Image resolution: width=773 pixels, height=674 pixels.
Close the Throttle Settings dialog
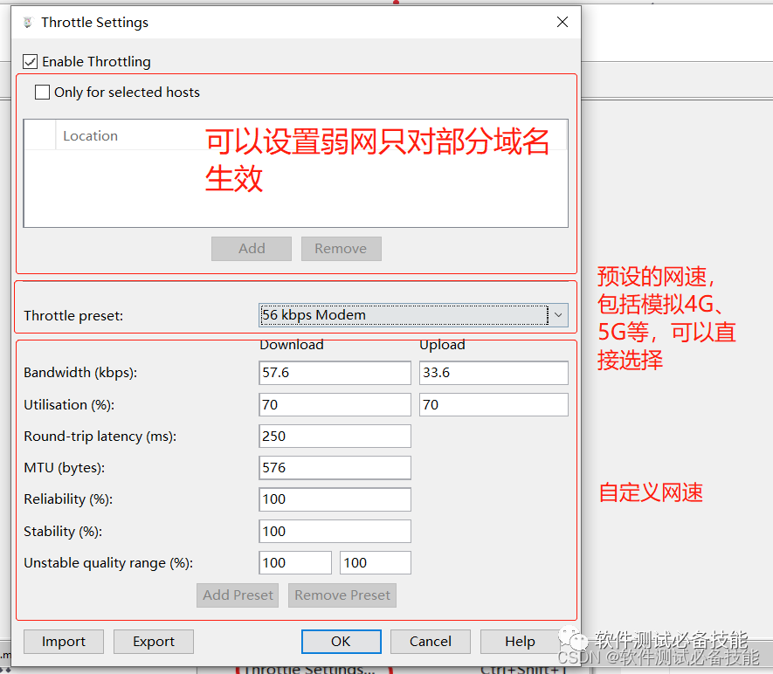coord(562,22)
